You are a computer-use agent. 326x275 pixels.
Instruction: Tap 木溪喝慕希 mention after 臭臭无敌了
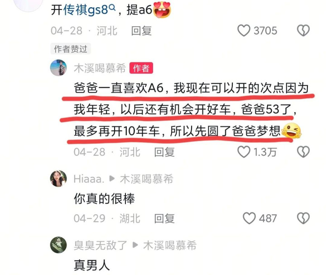click(170, 245)
